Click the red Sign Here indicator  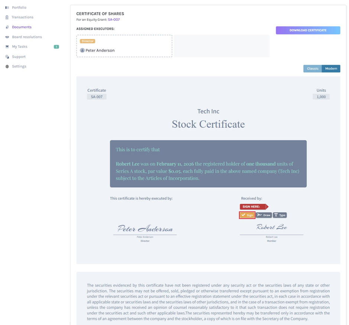[253, 206]
